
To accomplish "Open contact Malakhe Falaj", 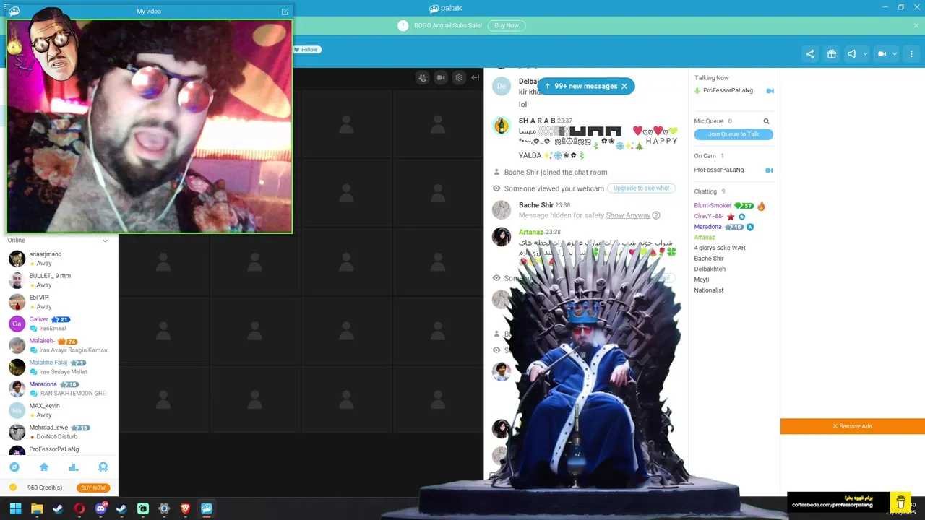I will [x=59, y=367].
